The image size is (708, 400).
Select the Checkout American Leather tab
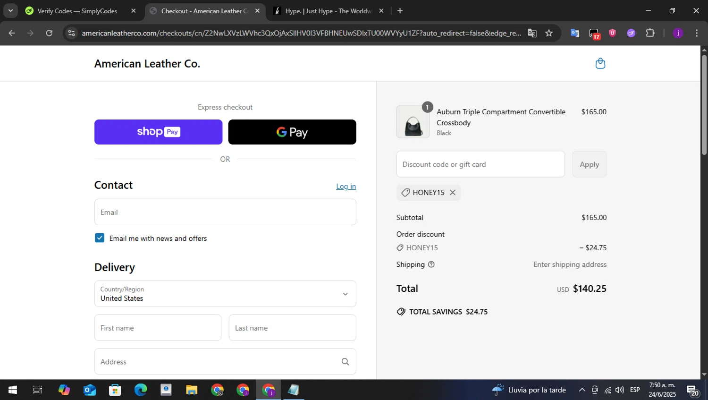[205, 11]
